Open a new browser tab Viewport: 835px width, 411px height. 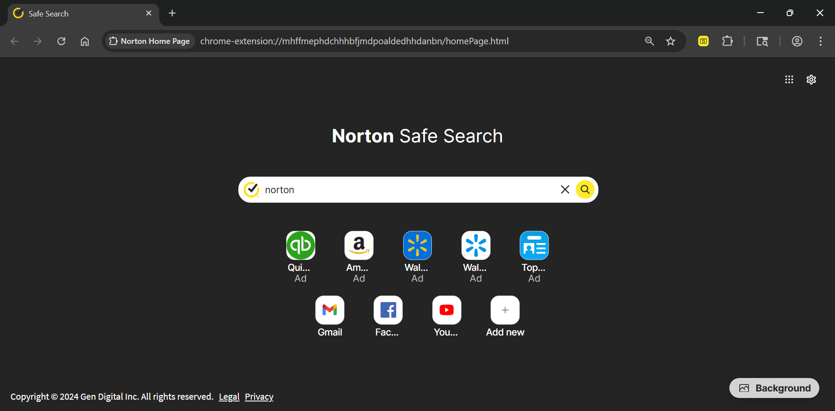[x=172, y=13]
